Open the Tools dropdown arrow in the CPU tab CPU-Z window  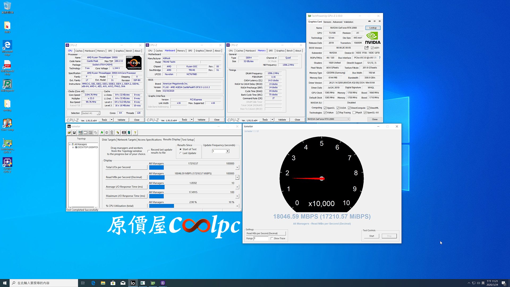coord(112,120)
